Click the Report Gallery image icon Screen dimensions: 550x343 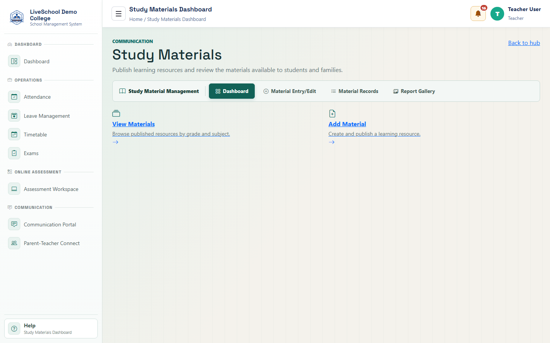click(x=396, y=91)
